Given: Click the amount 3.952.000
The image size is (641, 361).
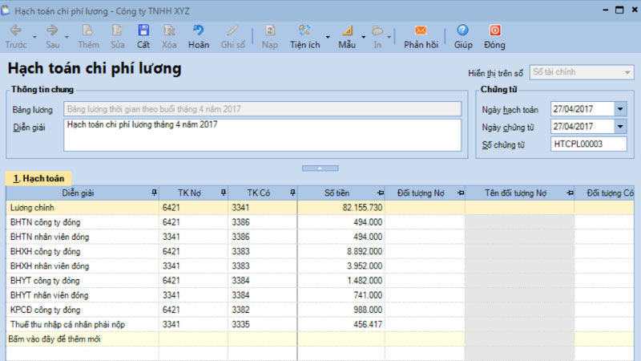Looking at the screenshot, I should click(x=365, y=266).
